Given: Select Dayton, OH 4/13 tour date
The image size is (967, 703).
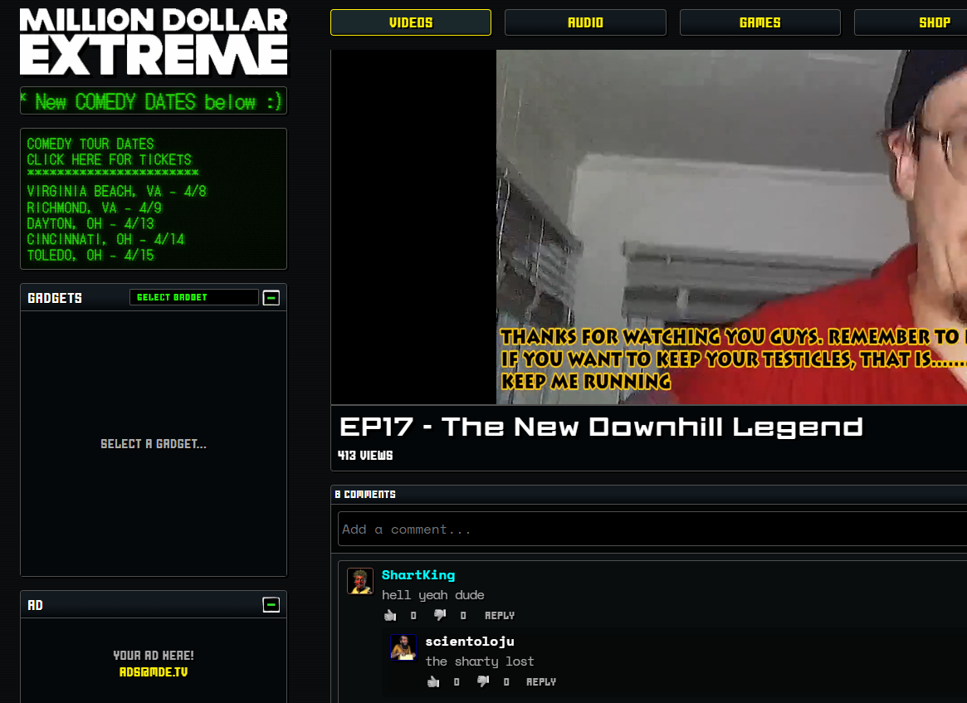Looking at the screenshot, I should (x=90, y=223).
